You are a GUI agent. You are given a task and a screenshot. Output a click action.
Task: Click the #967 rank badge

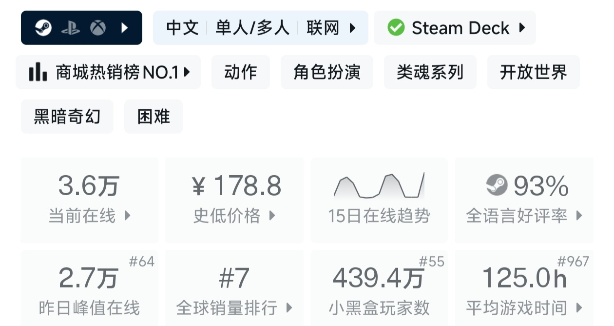(573, 262)
